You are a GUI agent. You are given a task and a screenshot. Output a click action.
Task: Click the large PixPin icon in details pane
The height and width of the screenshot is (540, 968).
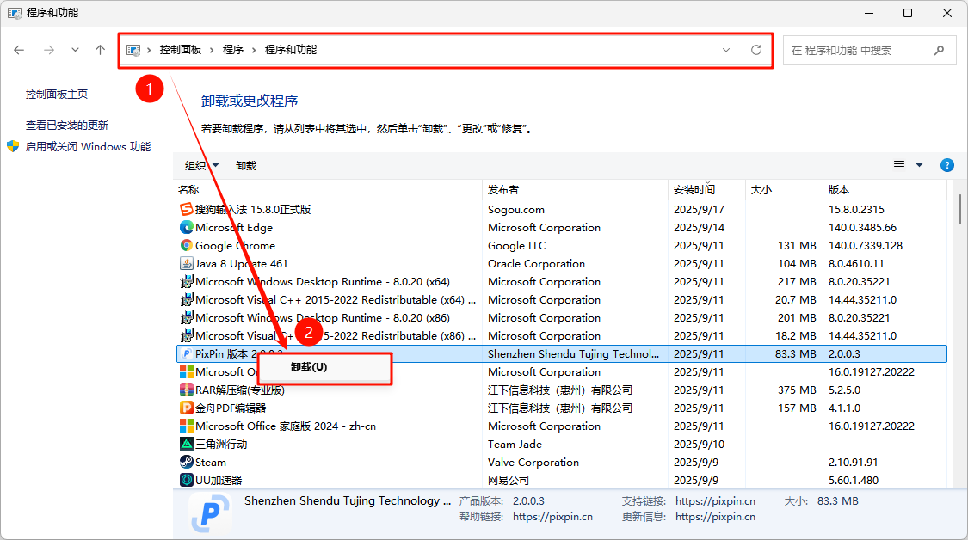210,512
